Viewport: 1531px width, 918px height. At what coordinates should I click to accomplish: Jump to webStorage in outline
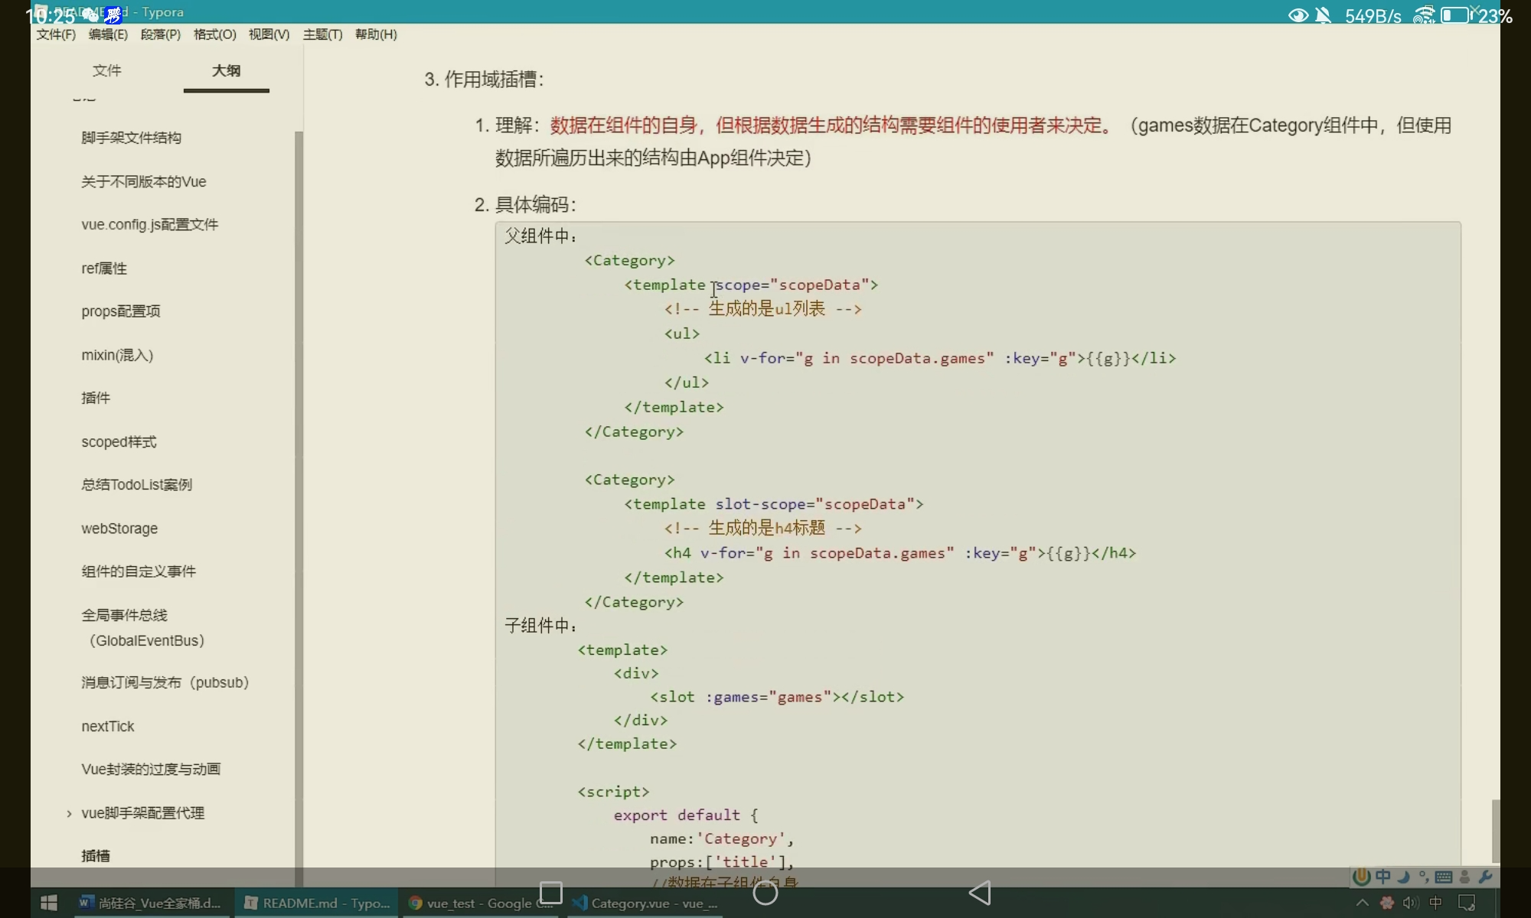(x=119, y=529)
